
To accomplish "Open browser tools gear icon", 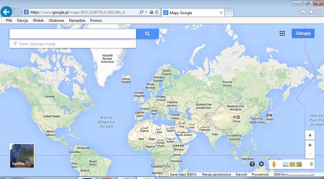I will point(319,12).
